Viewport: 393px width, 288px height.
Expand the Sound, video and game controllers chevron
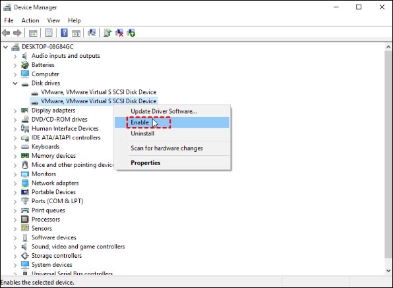click(x=15, y=247)
